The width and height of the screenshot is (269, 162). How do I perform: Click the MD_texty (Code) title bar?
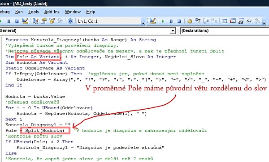point(134,3)
